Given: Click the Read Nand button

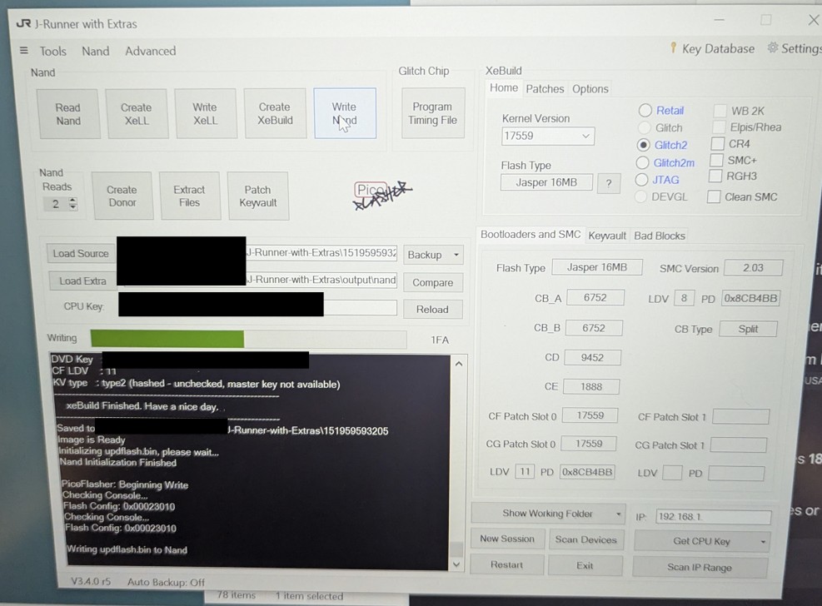Looking at the screenshot, I should 68,114.
